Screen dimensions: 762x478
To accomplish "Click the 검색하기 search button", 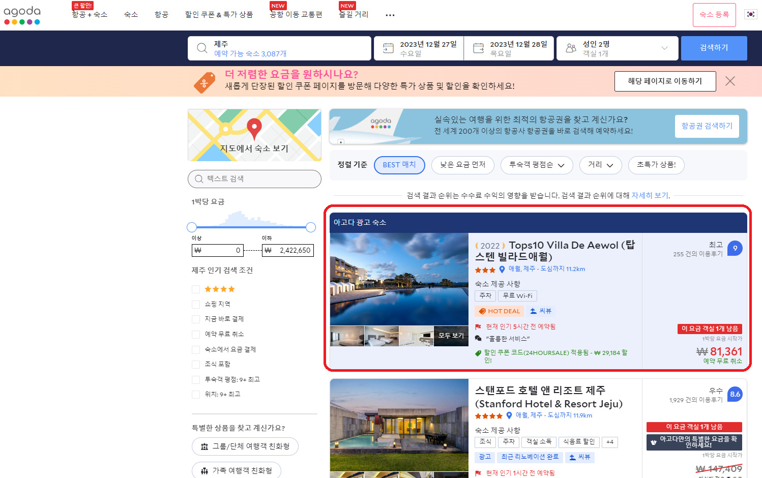I will [714, 48].
